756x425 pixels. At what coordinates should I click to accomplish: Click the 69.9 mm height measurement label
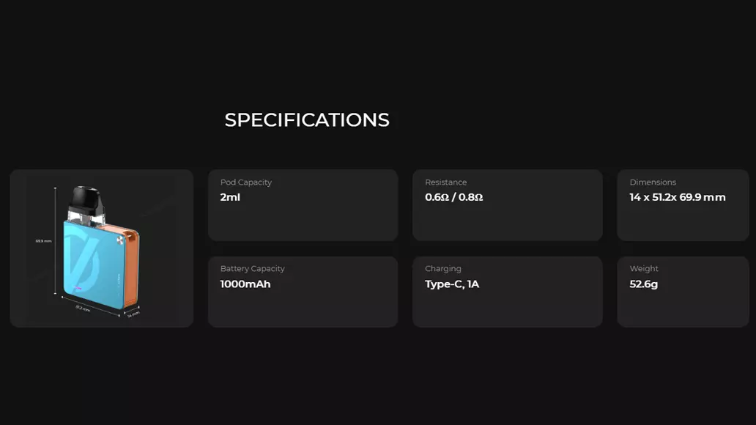click(43, 241)
